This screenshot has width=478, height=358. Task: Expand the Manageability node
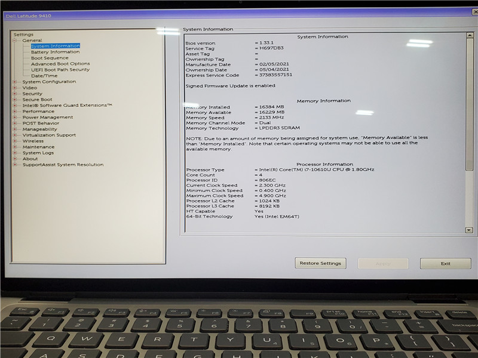point(14,129)
